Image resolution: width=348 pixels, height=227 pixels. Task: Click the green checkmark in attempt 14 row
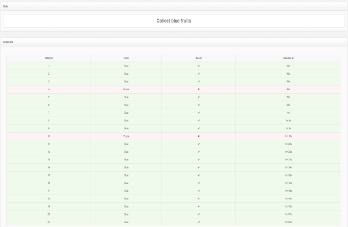coord(199,167)
